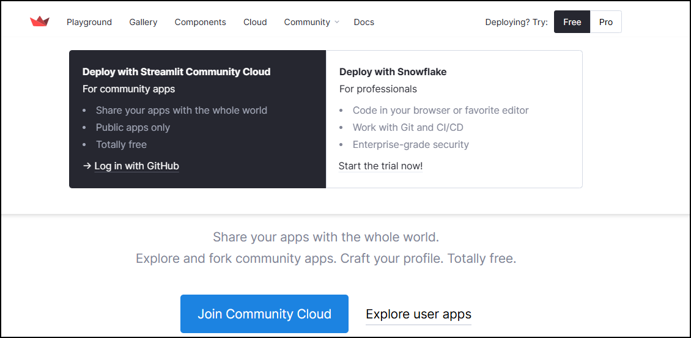Choose the Pro deployment option
Image resolution: width=691 pixels, height=338 pixels.
point(606,22)
